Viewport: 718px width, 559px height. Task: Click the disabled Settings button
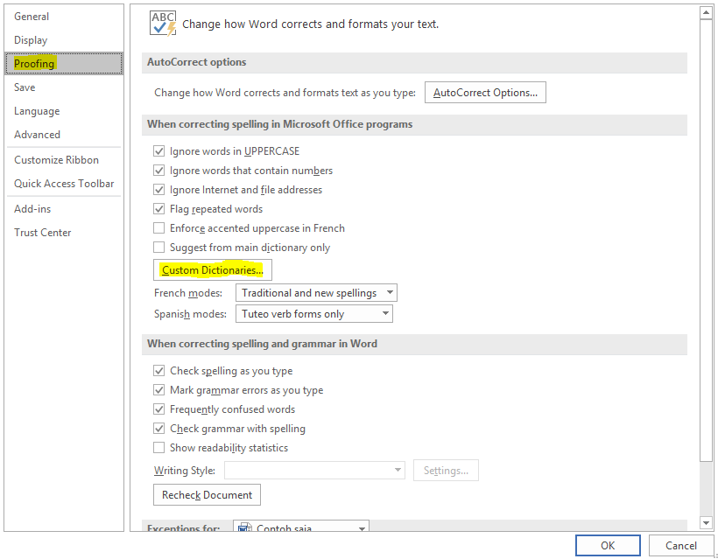coord(446,471)
